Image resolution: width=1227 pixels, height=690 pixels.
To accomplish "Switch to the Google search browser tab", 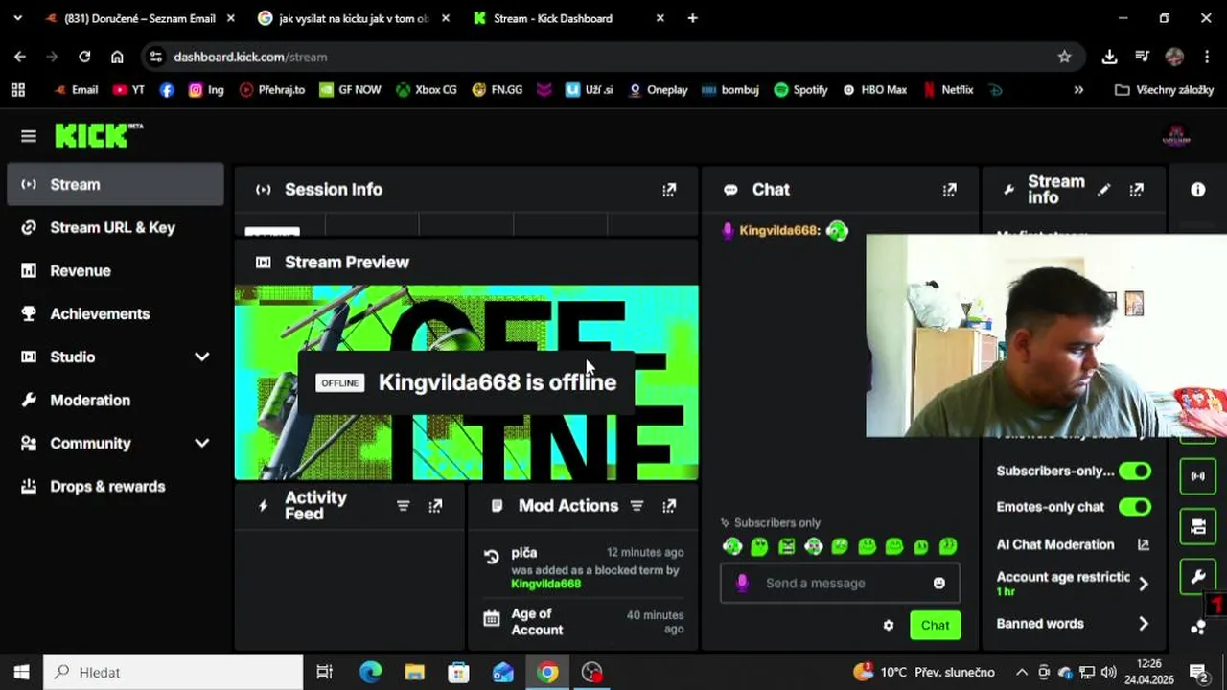I will point(354,18).
